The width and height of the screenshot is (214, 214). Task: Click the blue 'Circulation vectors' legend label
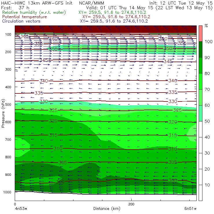click(x=21, y=21)
